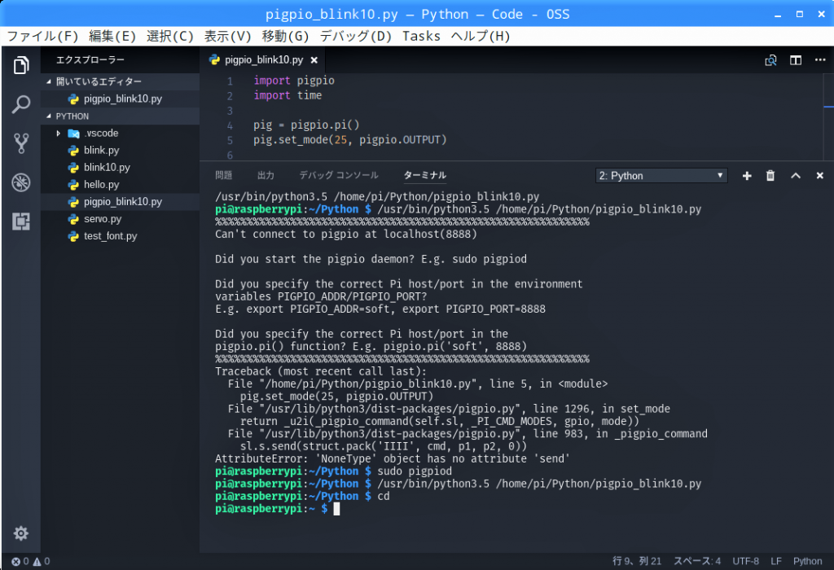
Task: Expand the .vscode folder
Action: point(59,133)
